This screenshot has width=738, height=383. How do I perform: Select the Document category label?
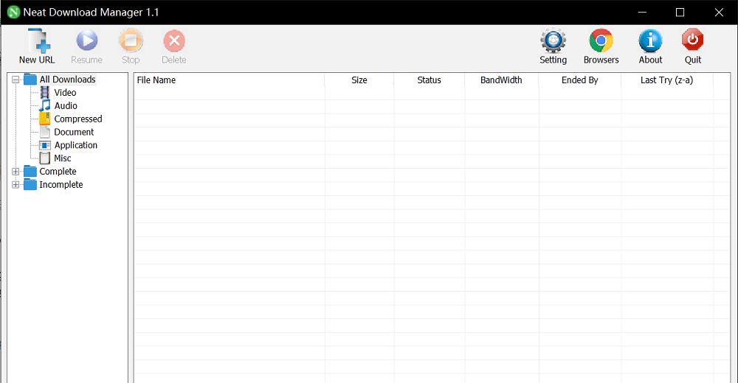(x=74, y=132)
